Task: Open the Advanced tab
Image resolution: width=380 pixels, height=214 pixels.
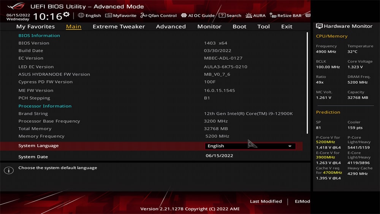Action: 171,26
